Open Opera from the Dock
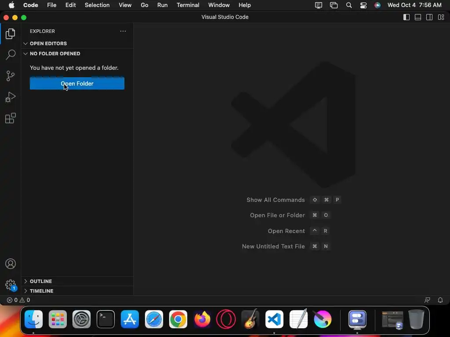Image resolution: width=450 pixels, height=337 pixels. pos(226,319)
